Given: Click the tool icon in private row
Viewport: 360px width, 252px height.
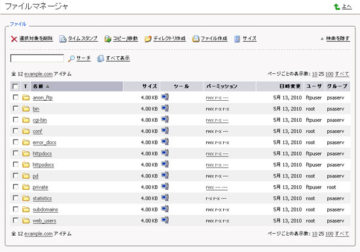Looking at the screenshot, I should click(x=165, y=187).
